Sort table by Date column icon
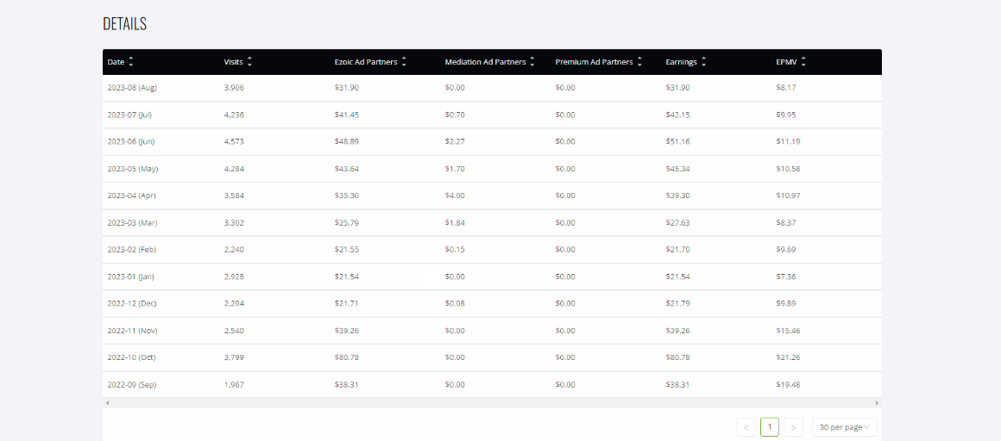This screenshot has width=1001, height=441. click(x=131, y=62)
